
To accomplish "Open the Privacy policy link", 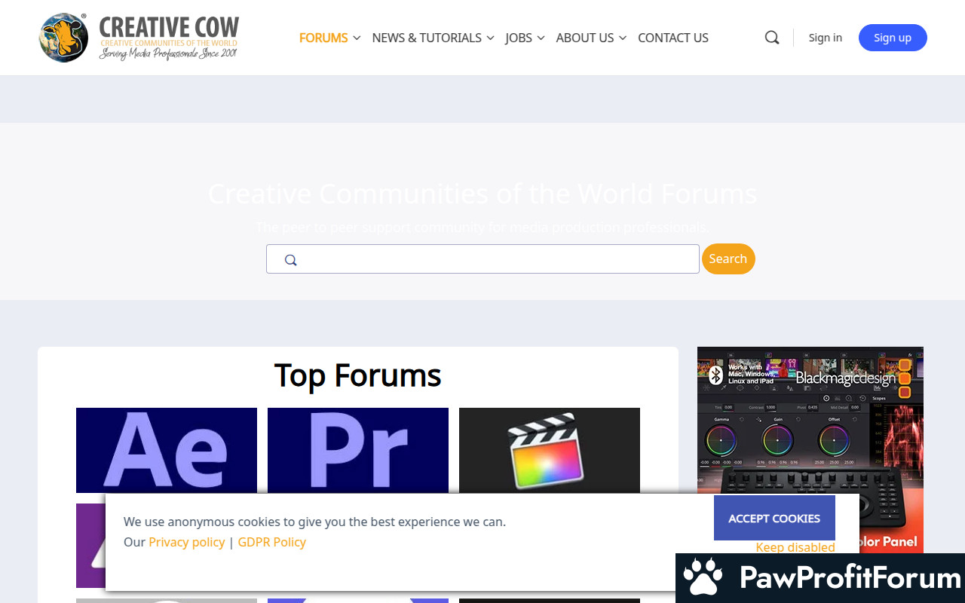I will tap(187, 542).
